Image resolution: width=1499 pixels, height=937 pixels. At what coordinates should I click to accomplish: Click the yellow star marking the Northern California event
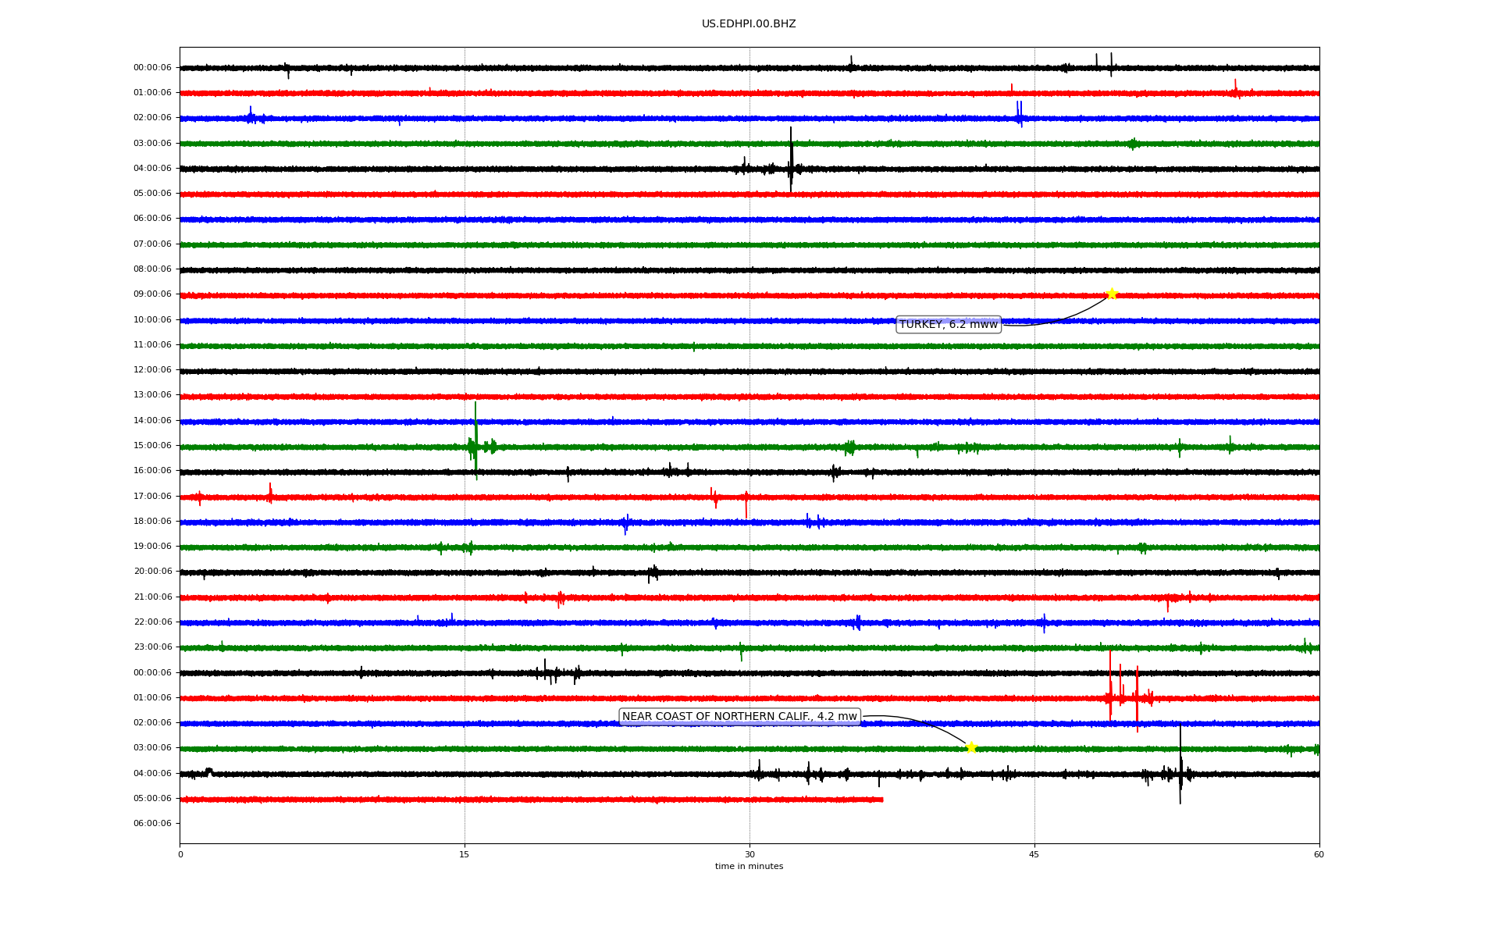(971, 747)
